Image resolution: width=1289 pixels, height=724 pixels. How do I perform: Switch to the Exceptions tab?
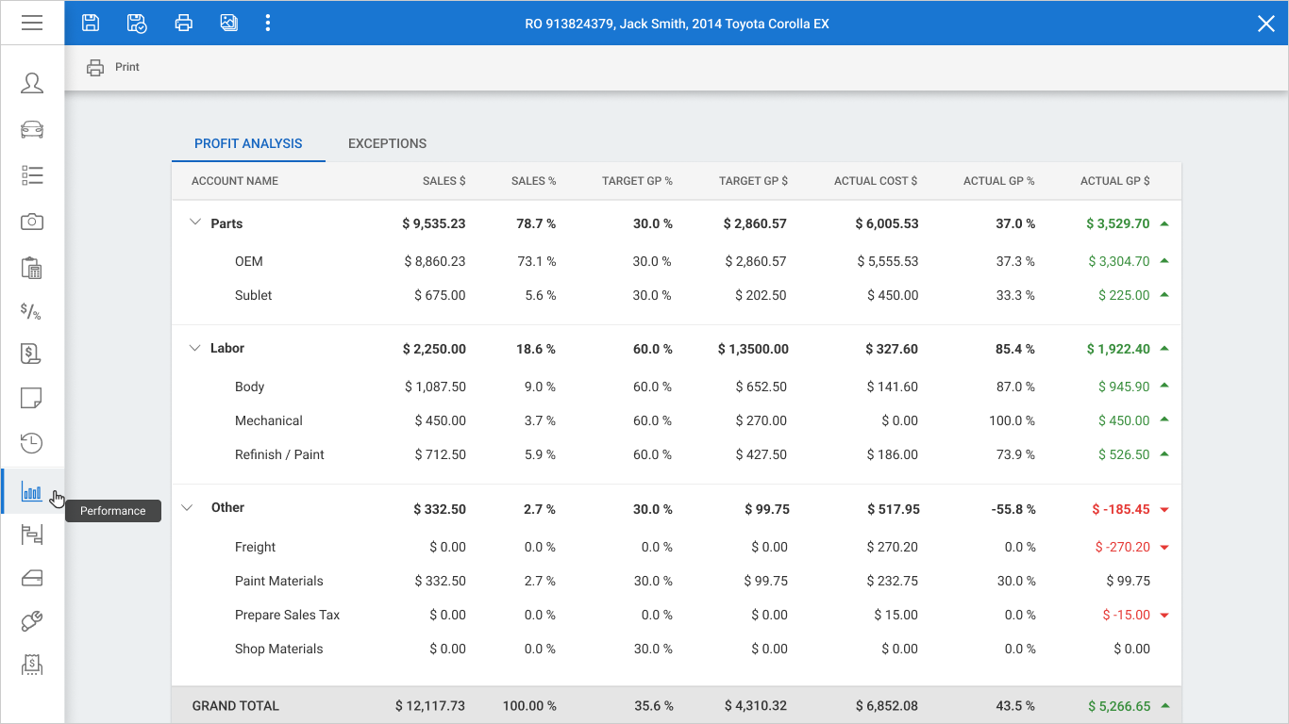[387, 143]
